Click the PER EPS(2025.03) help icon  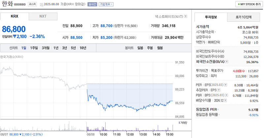pos(226,85)
